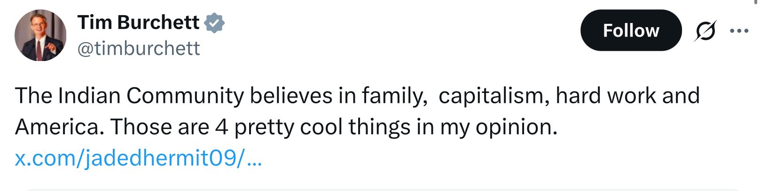
Task: Open the Grok explain-post icon
Action: pos(705,31)
